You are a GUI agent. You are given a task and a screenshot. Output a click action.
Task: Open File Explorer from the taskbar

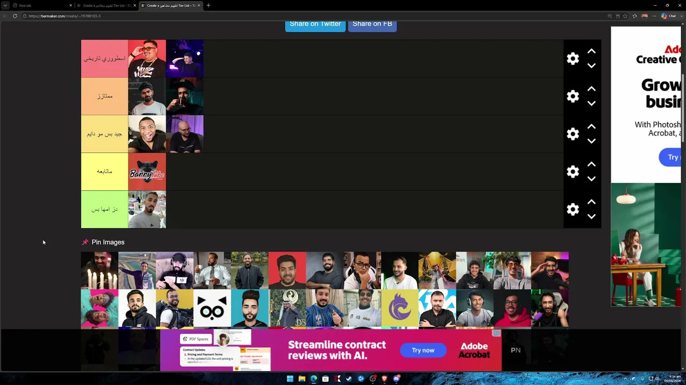[x=302, y=379]
